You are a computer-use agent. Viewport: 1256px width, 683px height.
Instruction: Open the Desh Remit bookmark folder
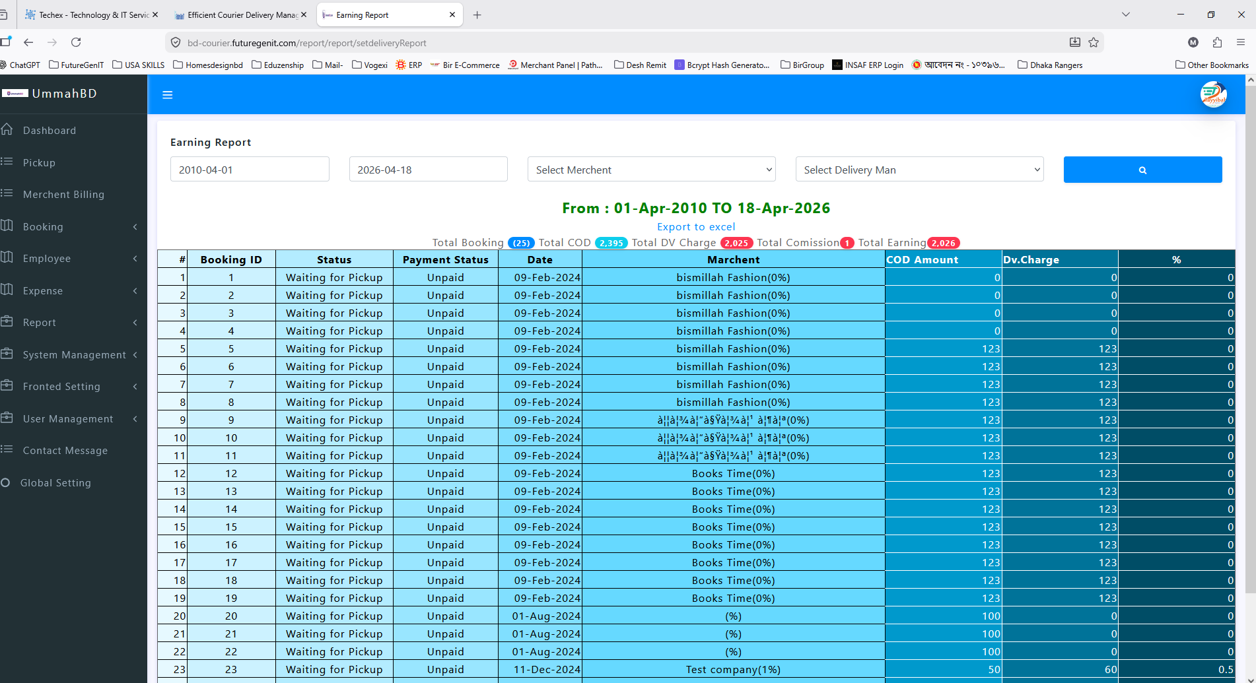point(640,65)
